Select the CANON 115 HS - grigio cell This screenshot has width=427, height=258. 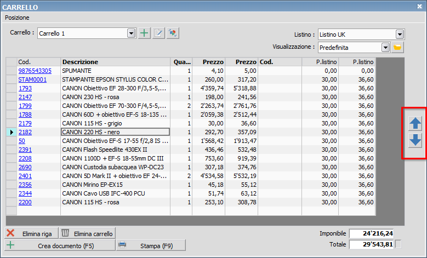click(116, 123)
